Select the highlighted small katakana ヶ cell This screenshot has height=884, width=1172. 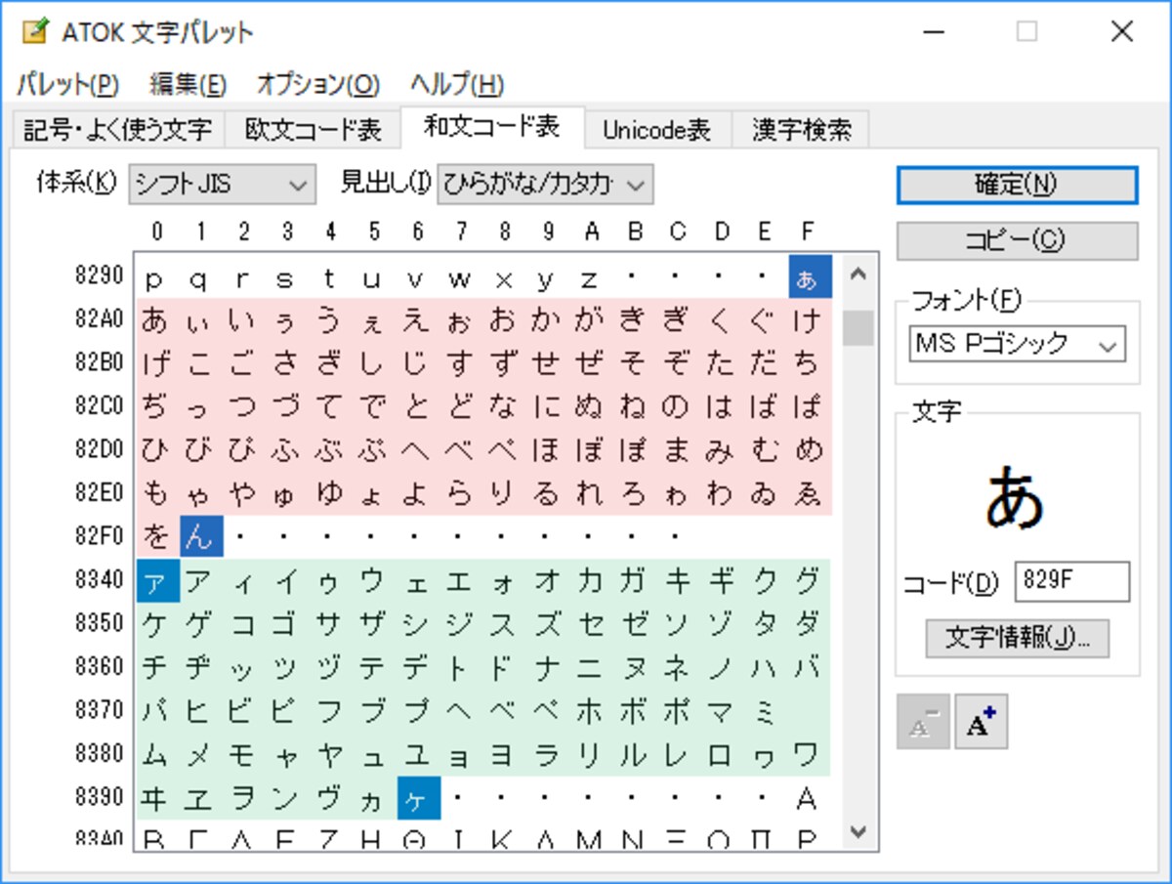coord(419,798)
